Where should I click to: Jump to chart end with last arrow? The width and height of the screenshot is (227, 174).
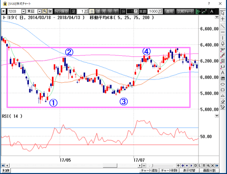pos(217,165)
